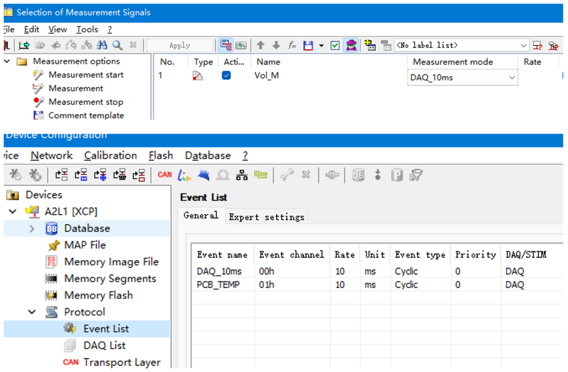The height and width of the screenshot is (372, 568).
Task: Uncheck the Active checkbox for Vol_M
Action: [226, 76]
